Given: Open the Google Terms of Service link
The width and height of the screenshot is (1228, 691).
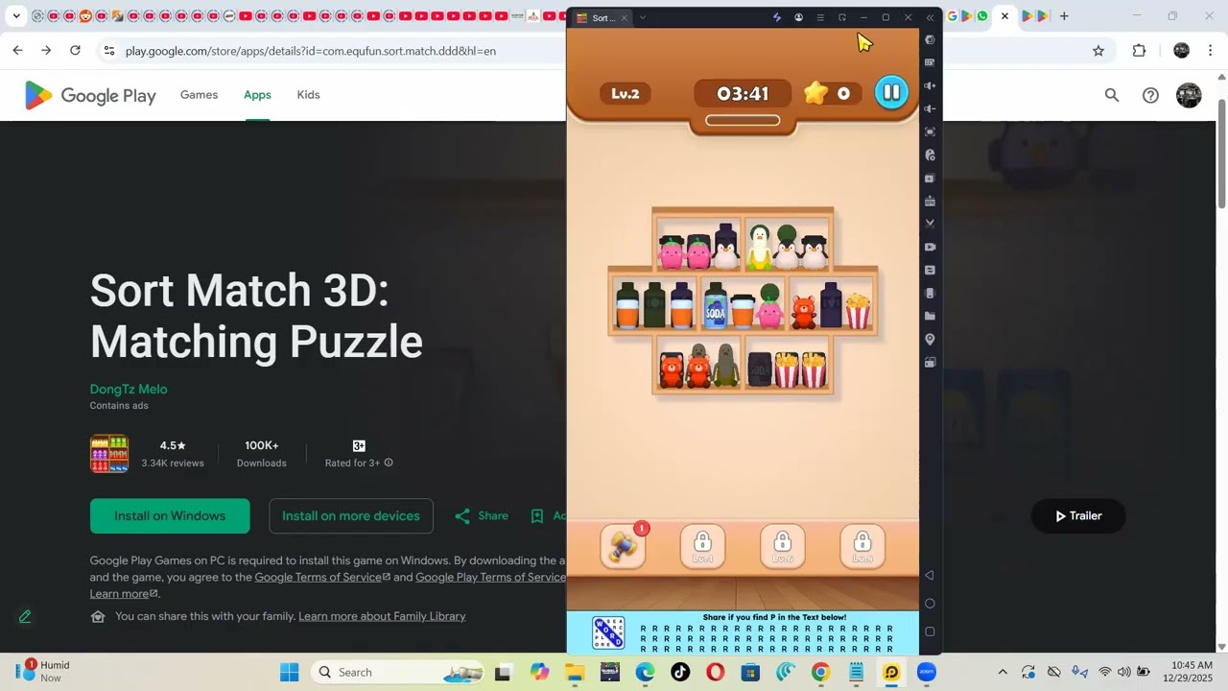Looking at the screenshot, I should point(322,577).
